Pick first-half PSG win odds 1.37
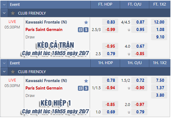Viewport: 171px width, 118px height. (159, 88)
